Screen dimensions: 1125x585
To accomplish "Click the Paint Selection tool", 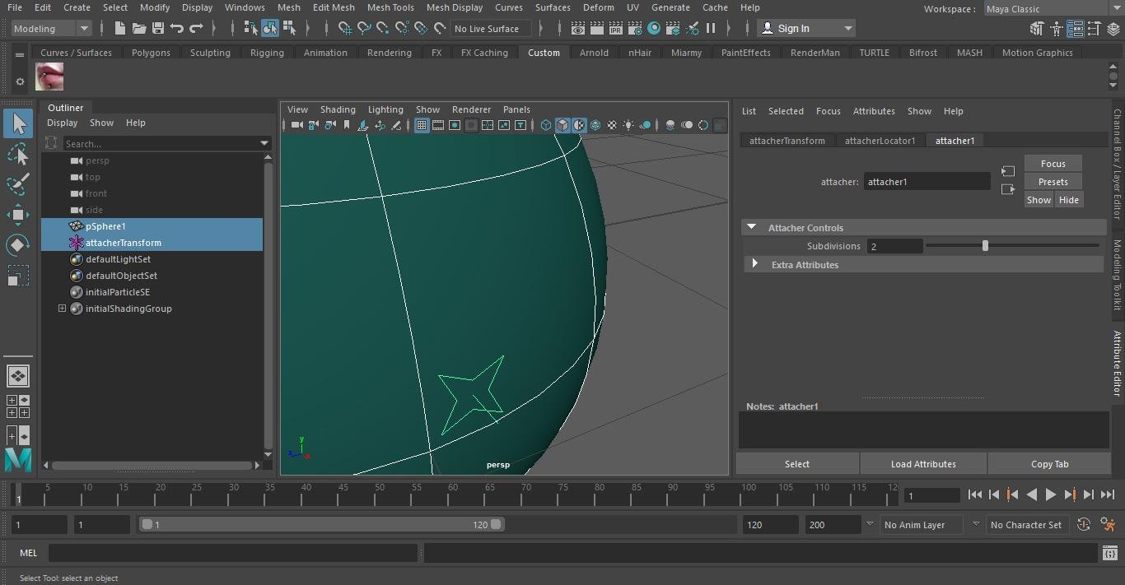I will (18, 184).
